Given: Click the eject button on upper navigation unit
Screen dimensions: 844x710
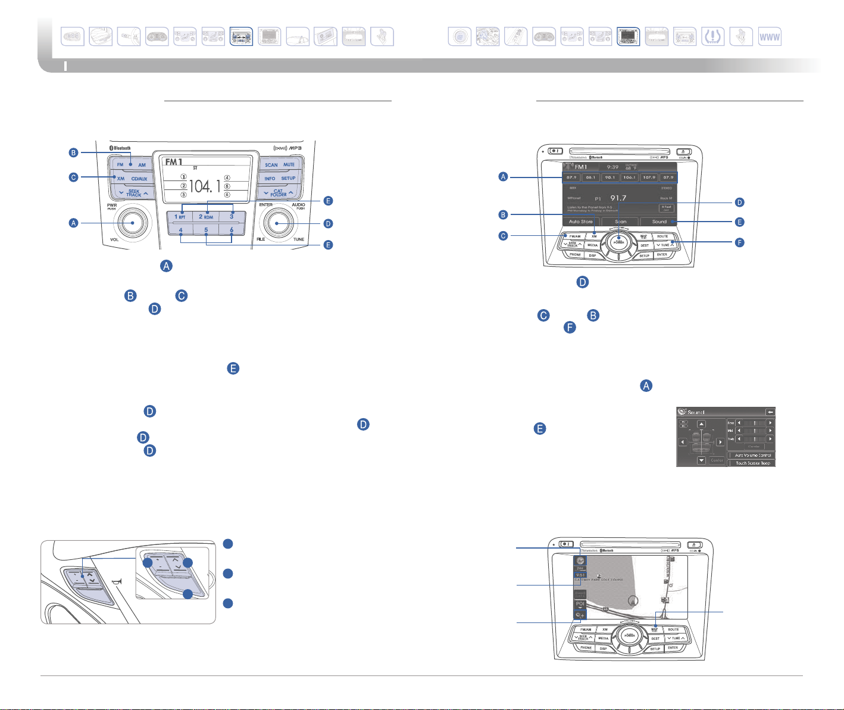Looking at the screenshot, I should point(683,152).
